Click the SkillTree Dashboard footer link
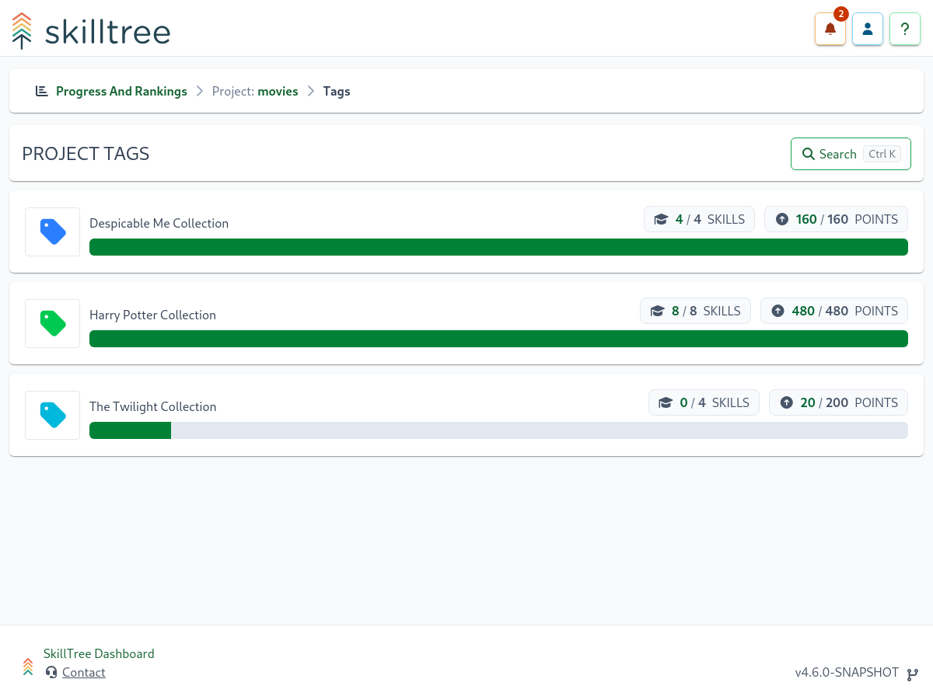 click(99, 654)
